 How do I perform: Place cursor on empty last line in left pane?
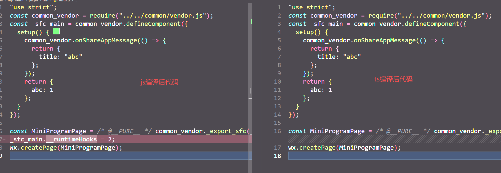(110, 156)
